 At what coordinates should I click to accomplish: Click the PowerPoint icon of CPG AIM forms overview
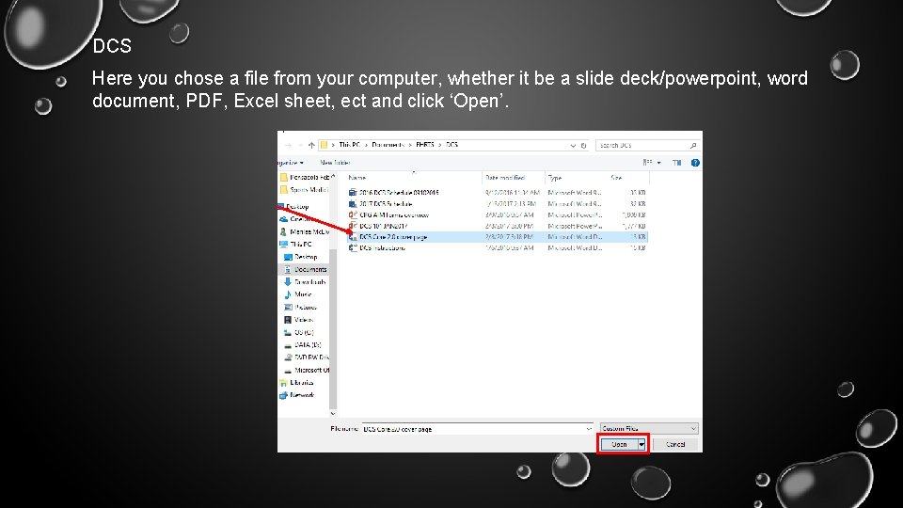coord(353,214)
